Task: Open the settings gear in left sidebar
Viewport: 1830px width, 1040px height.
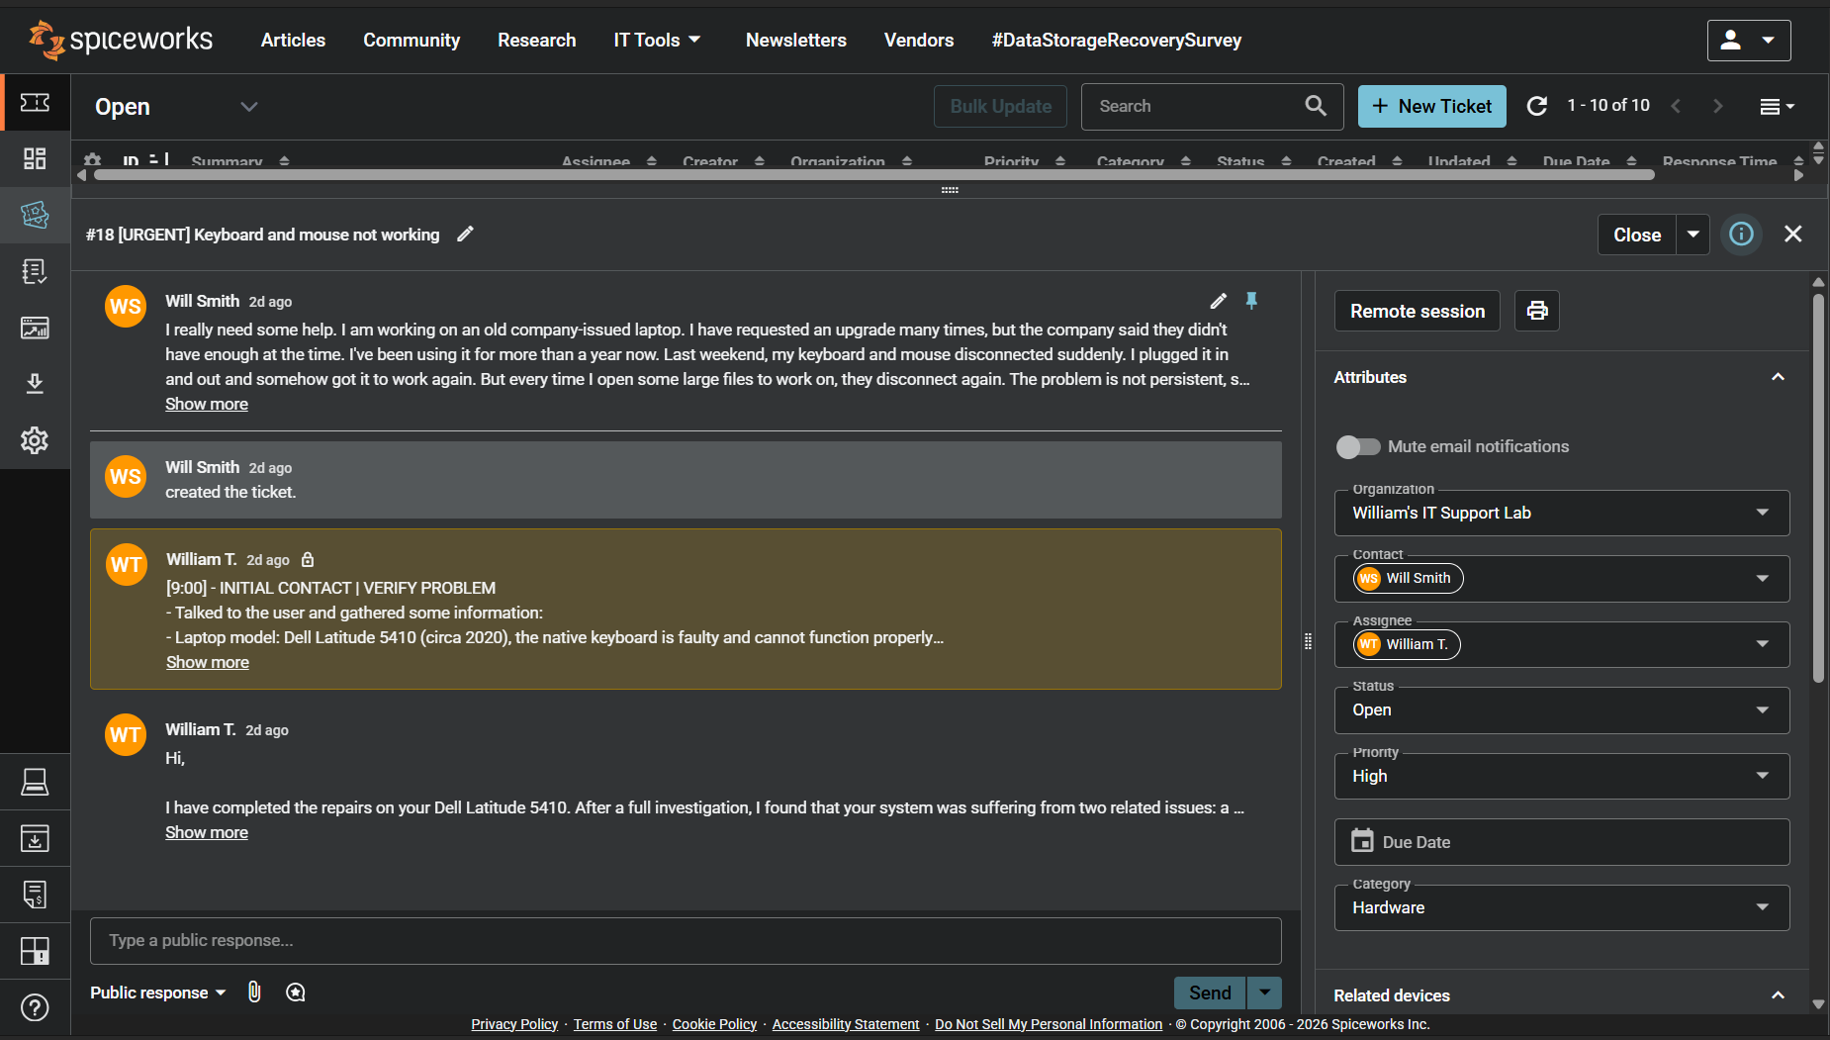Action: tap(35, 440)
